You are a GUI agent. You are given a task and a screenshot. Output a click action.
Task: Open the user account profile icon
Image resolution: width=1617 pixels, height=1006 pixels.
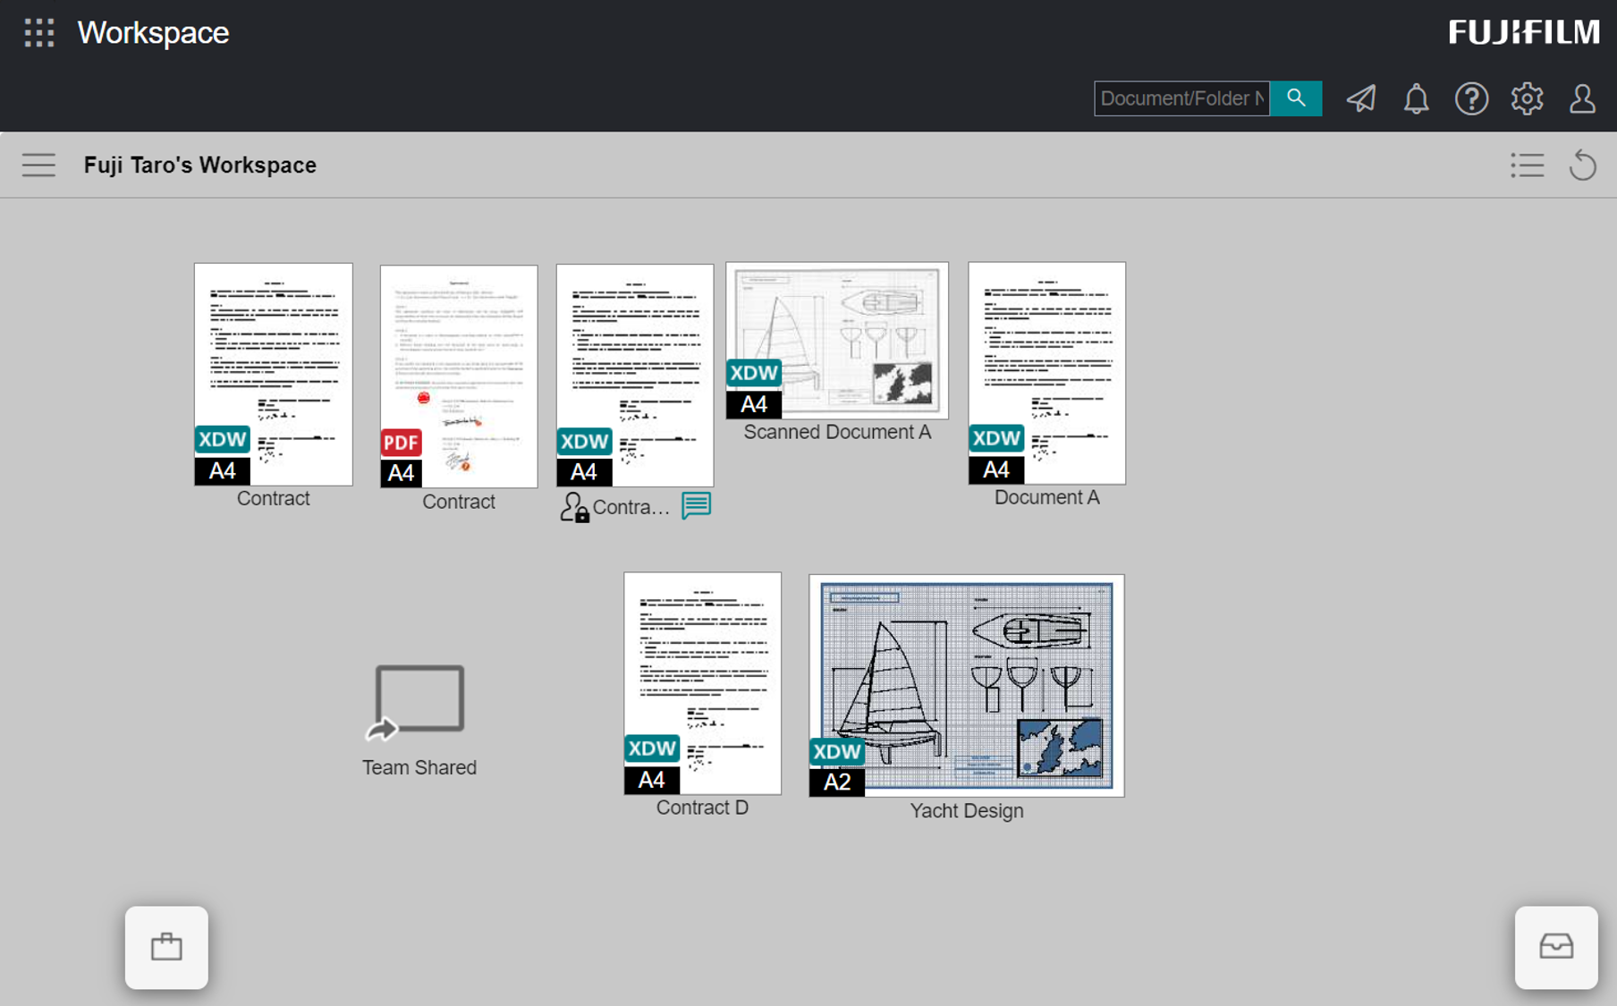coord(1582,98)
